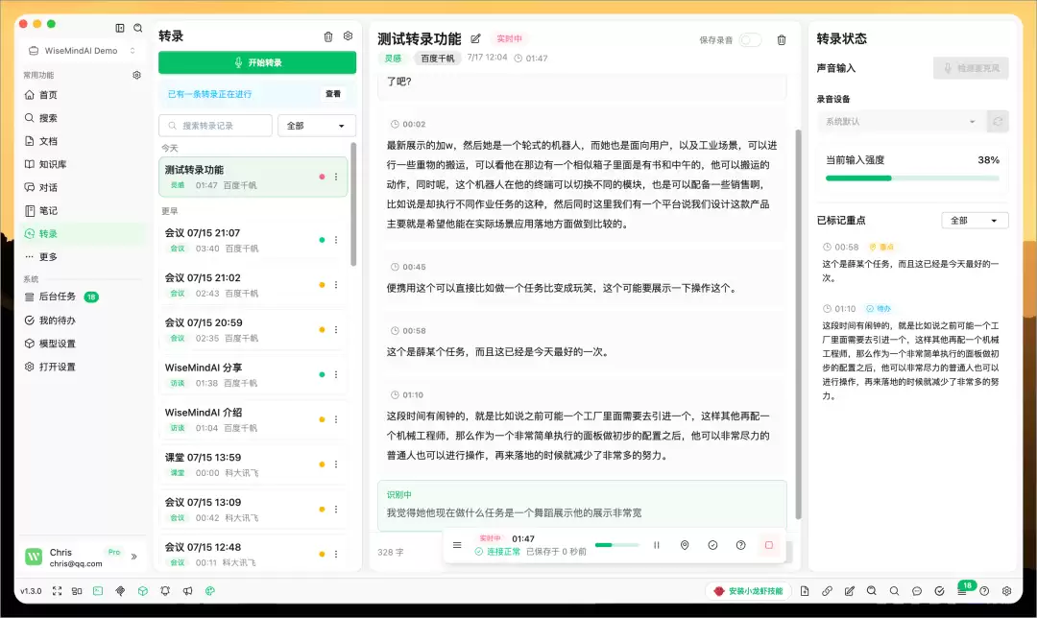Open the notification bell in the status bar

[x=165, y=591]
